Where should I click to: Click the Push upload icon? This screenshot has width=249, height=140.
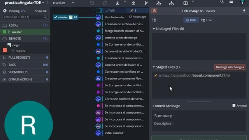click(x=133, y=3)
